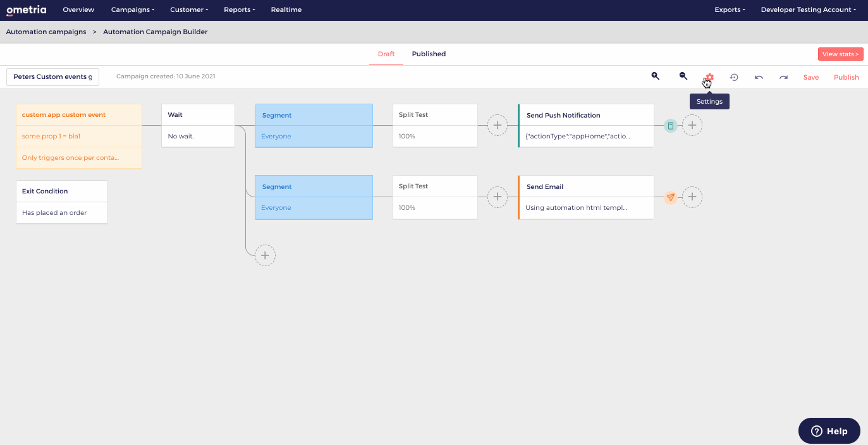868x445 pixels.
Task: Click Automation Campaign Builder breadcrumb
Action: click(156, 32)
